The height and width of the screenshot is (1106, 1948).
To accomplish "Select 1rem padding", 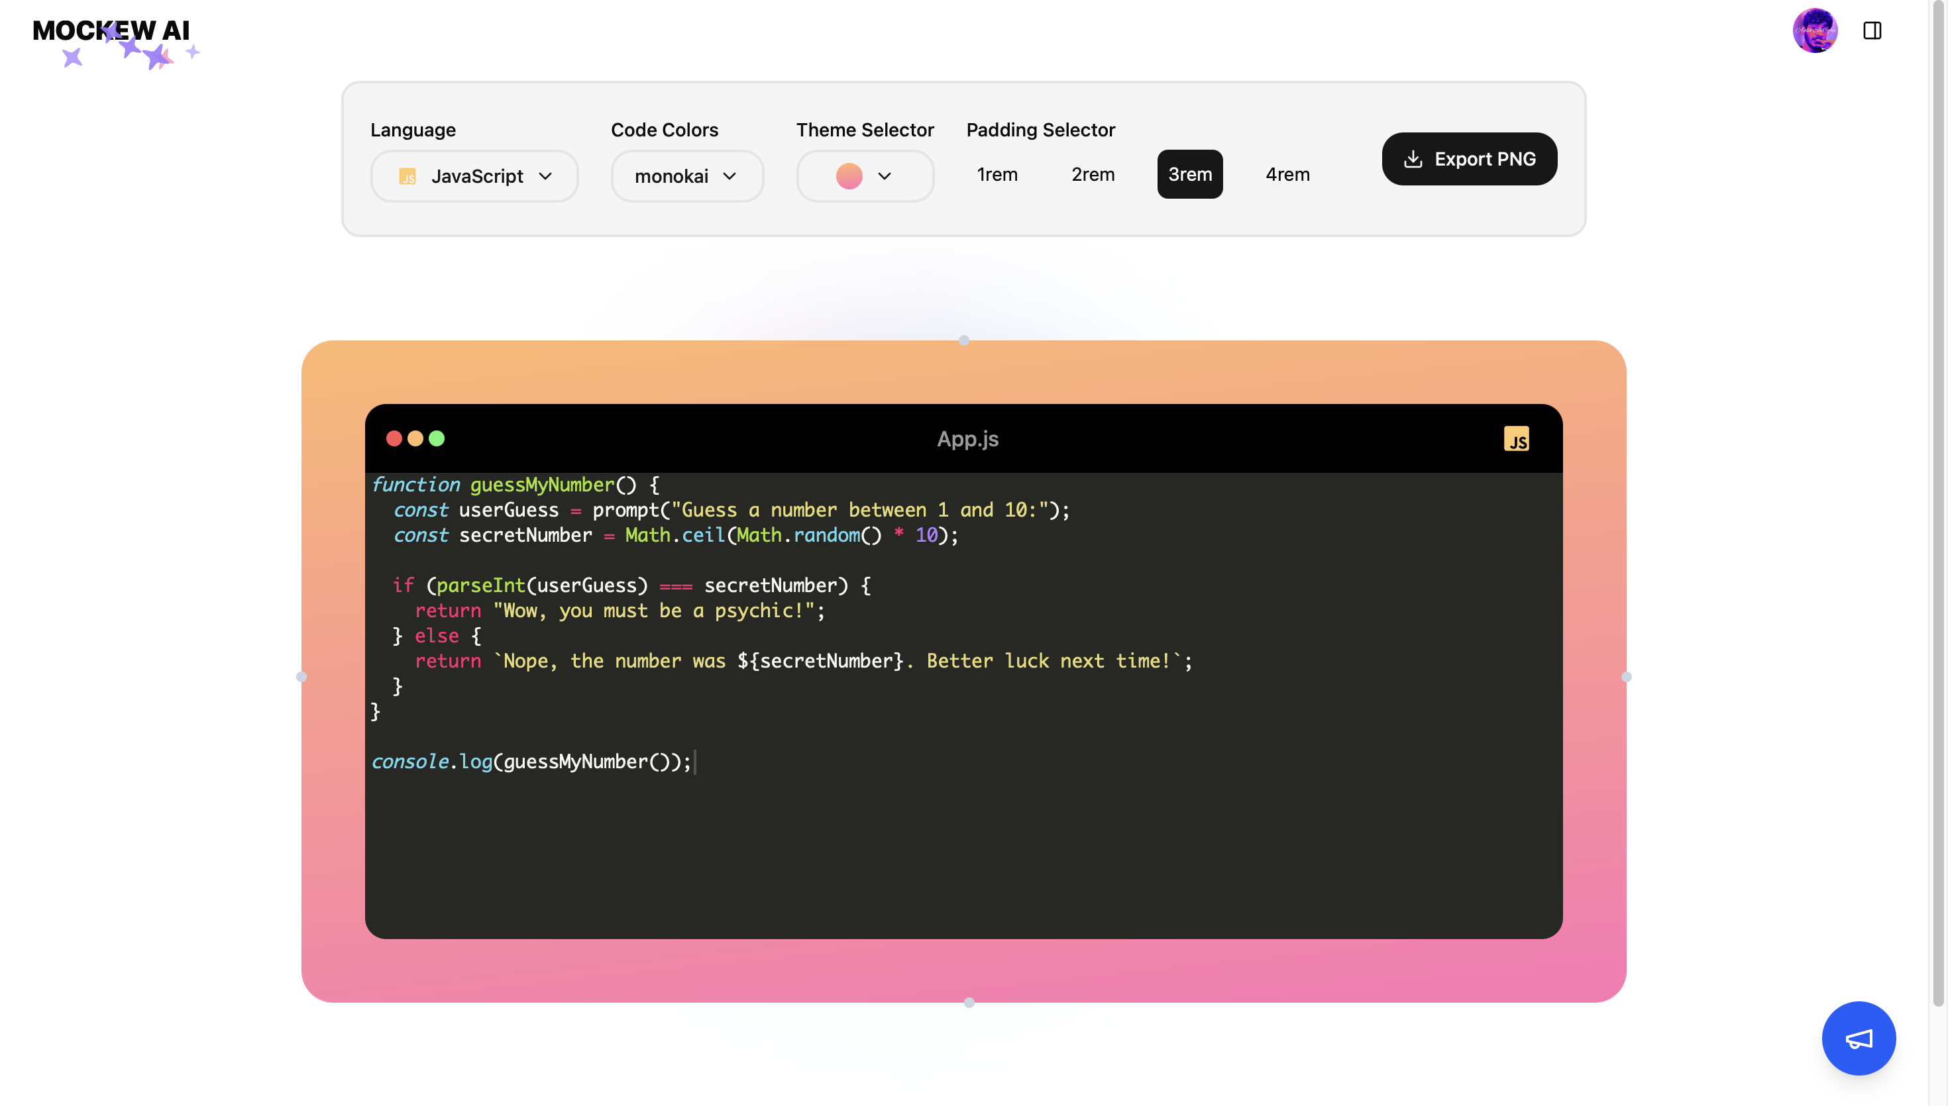I will click(x=997, y=175).
